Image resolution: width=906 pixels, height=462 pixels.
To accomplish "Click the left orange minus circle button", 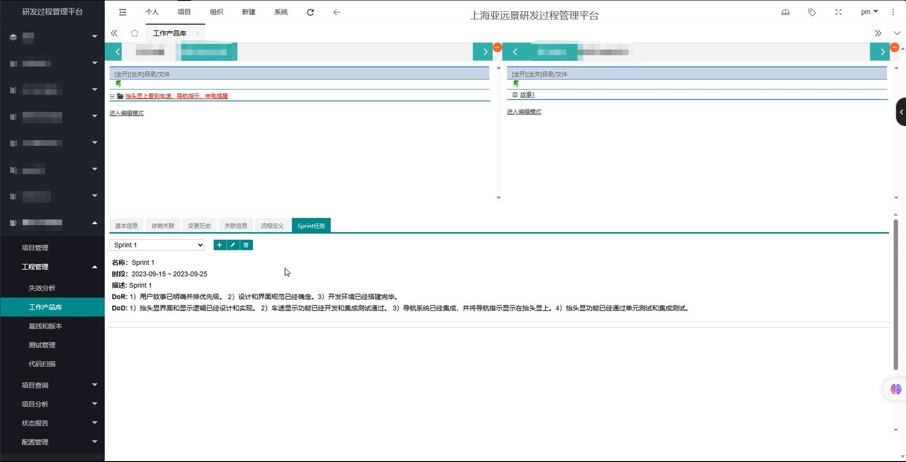I will [497, 48].
